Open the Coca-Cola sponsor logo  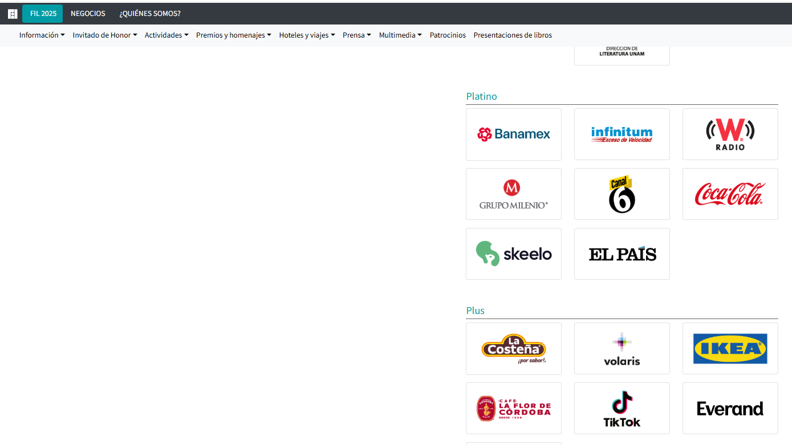pyautogui.click(x=730, y=194)
